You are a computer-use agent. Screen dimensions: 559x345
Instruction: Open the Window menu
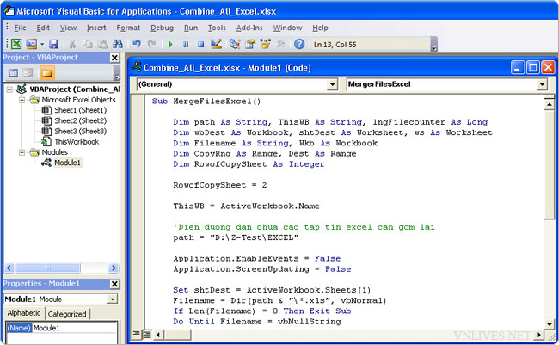pyautogui.click(x=287, y=28)
